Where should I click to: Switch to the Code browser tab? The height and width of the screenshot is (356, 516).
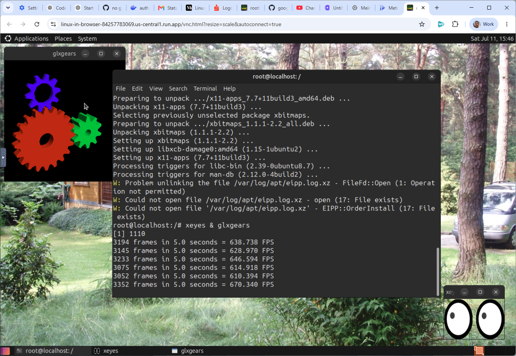56,8
